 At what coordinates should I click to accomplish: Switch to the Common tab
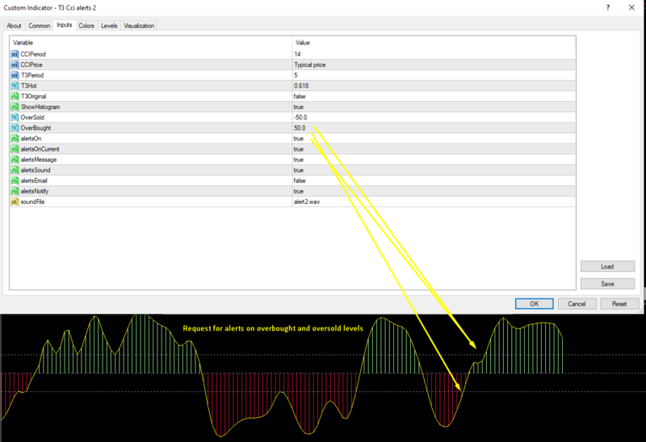point(39,26)
